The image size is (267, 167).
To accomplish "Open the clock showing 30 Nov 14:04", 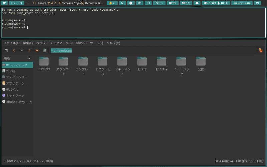I will tap(242, 3).
